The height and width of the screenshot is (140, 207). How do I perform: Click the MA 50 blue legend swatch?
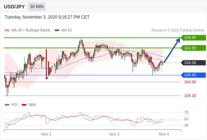(57, 30)
